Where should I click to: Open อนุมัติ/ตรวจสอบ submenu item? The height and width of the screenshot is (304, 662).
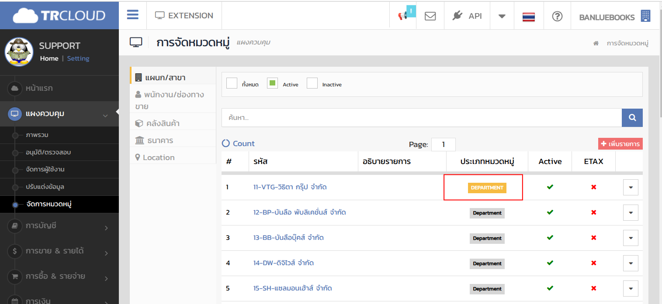click(59, 152)
